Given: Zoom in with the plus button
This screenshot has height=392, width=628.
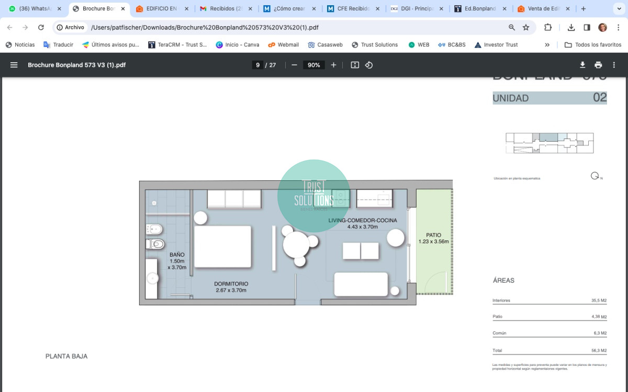Looking at the screenshot, I should [x=333, y=65].
